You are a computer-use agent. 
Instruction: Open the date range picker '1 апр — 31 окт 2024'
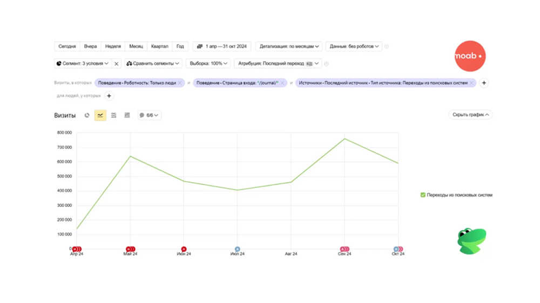222,46
